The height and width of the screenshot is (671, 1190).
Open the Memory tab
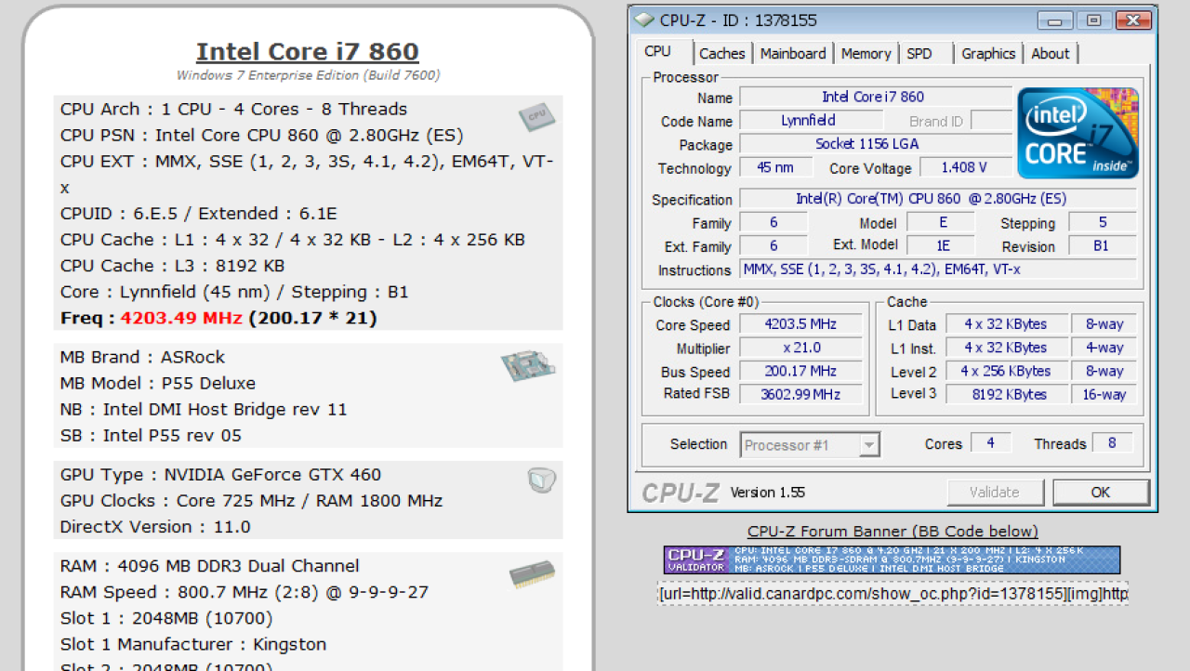(866, 54)
